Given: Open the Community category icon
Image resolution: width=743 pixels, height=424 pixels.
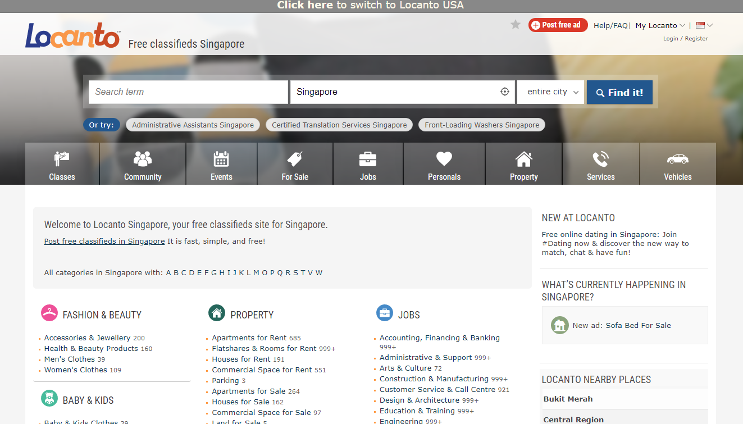Looking at the screenshot, I should click(x=143, y=159).
